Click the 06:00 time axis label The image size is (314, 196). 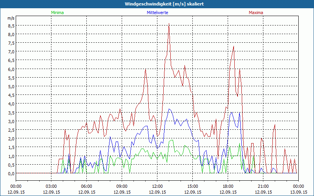(x=86, y=187)
